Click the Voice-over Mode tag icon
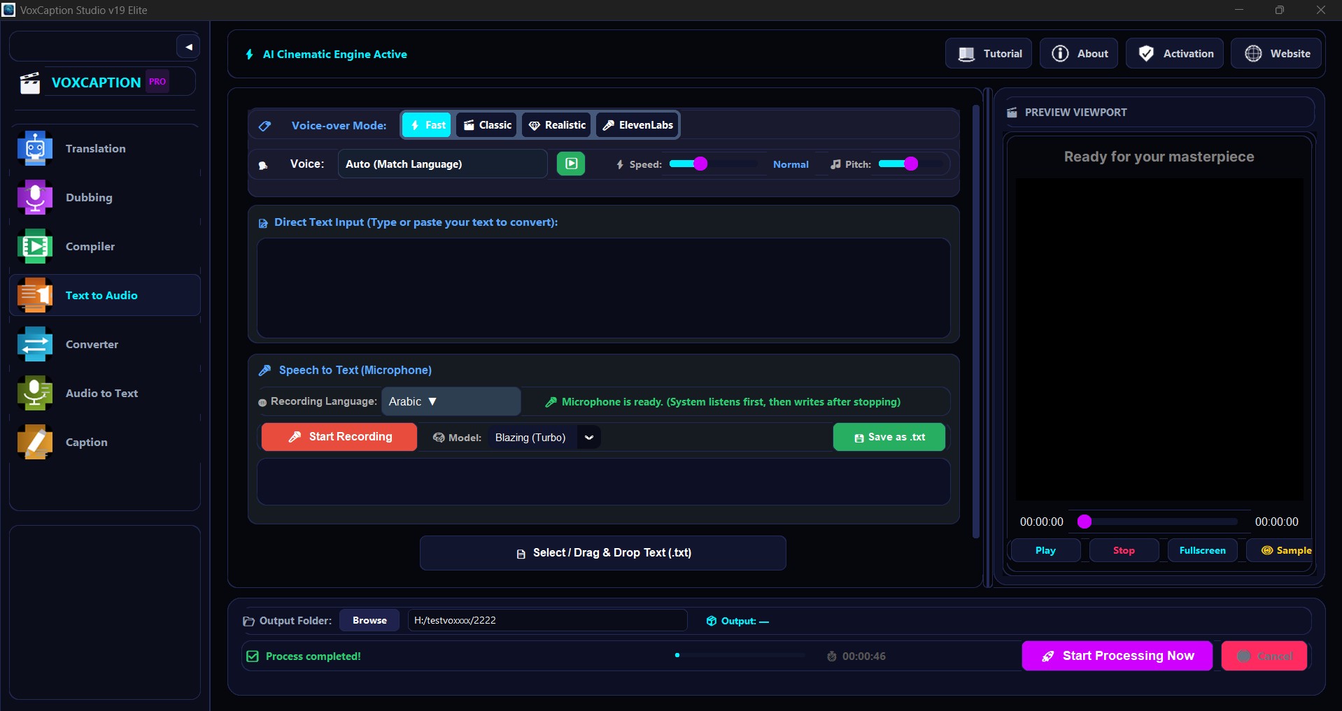 pyautogui.click(x=264, y=126)
